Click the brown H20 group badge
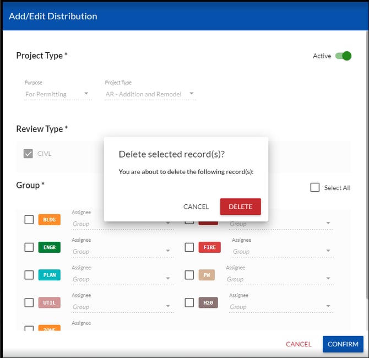Viewport: 369px width, 358px height. [x=208, y=302]
